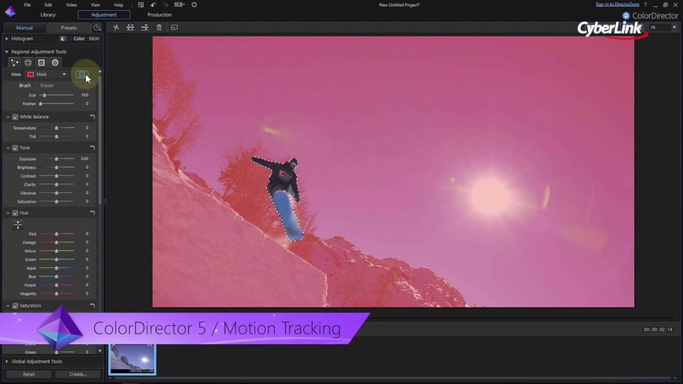Open the Edit menu
Image resolution: width=683 pixels, height=384 pixels.
(x=49, y=5)
